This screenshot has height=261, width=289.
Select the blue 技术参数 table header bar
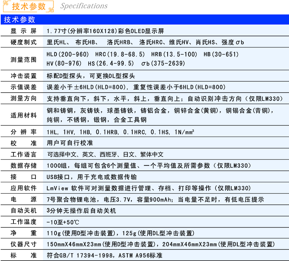pos(144,20)
